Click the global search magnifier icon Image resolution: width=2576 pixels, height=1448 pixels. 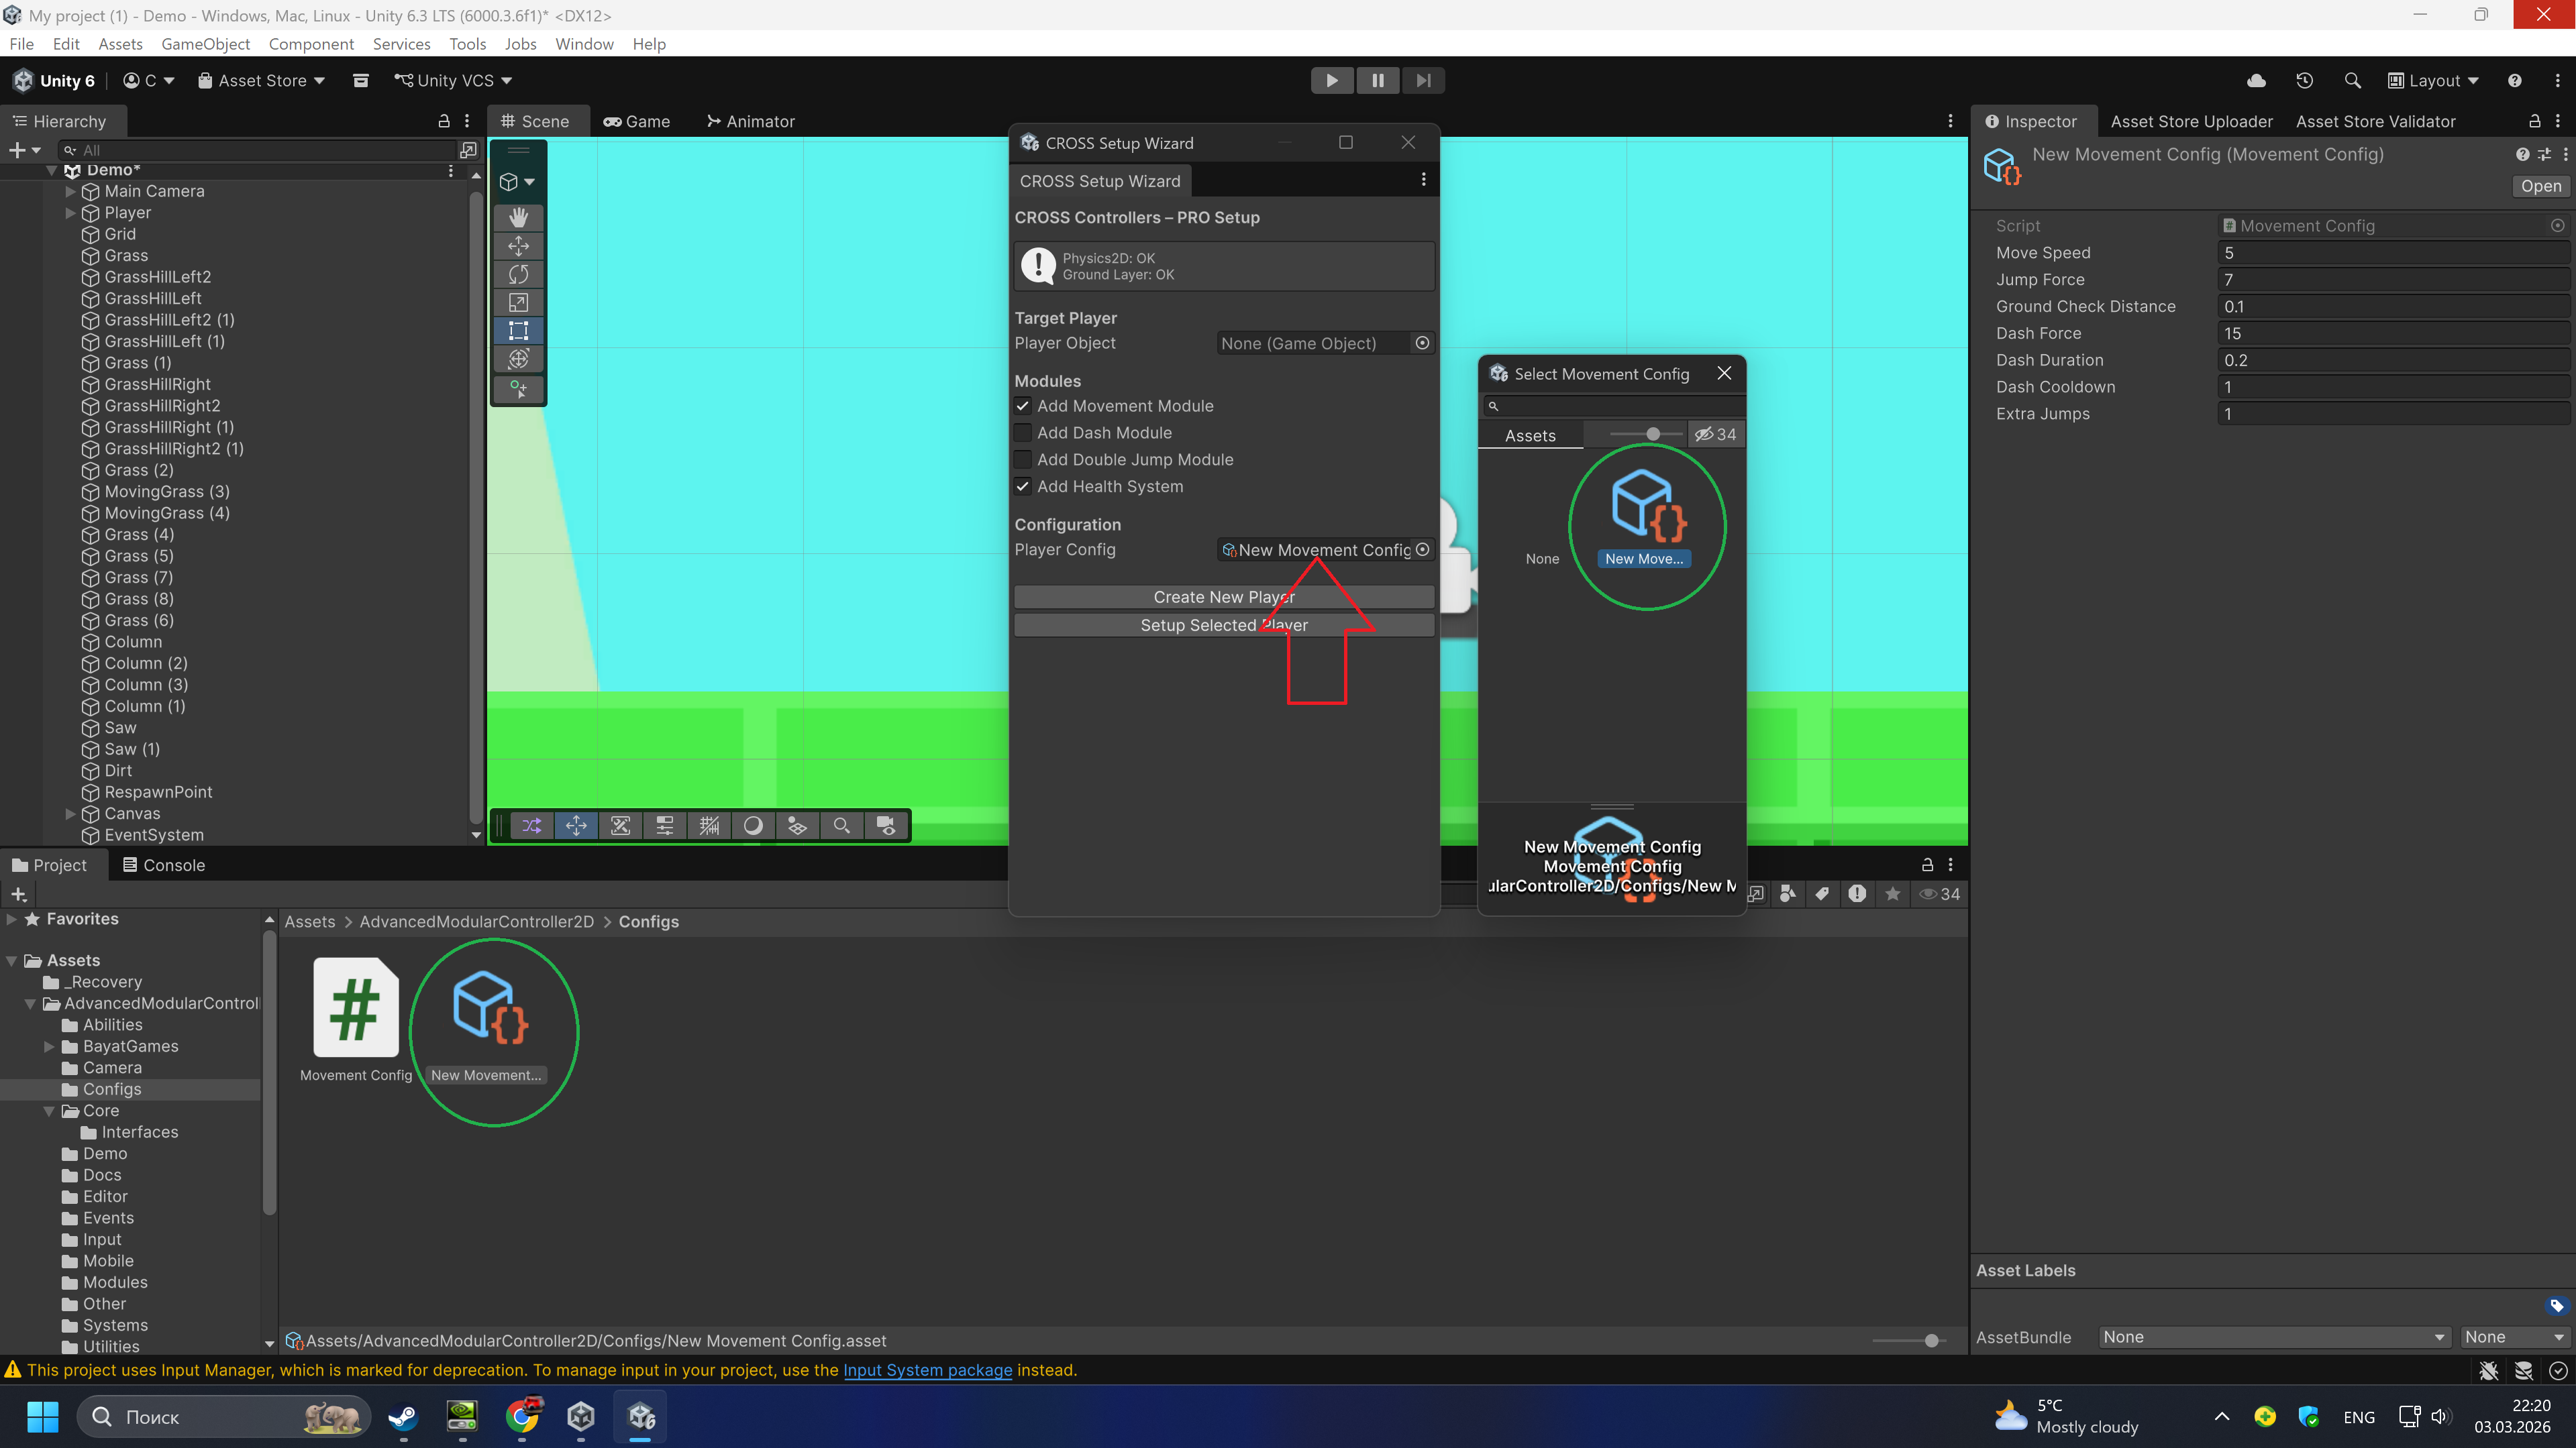(x=2352, y=80)
